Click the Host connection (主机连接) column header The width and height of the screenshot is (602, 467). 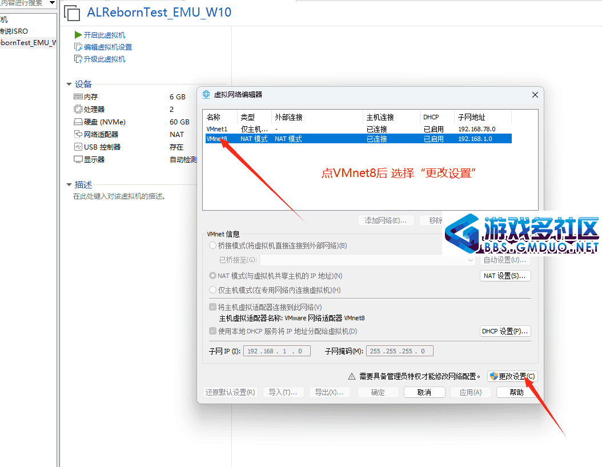391,117
